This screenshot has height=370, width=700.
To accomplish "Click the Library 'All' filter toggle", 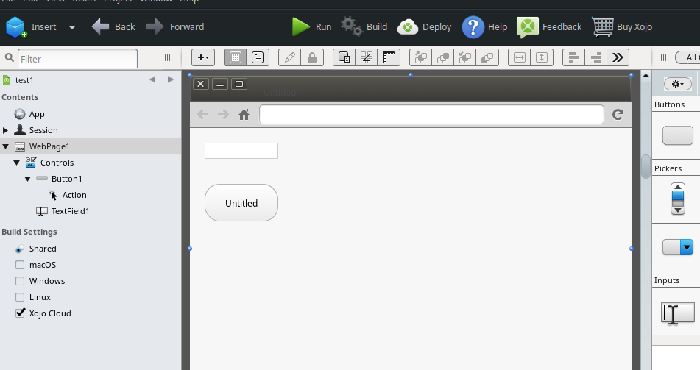I will coord(687,57).
